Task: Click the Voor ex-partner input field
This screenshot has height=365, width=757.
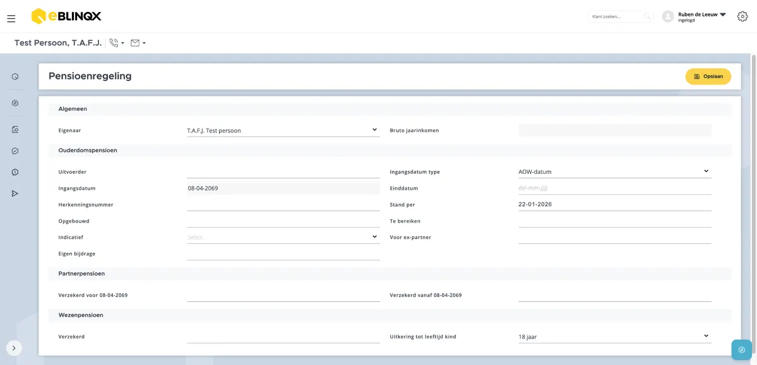Action: (615, 237)
